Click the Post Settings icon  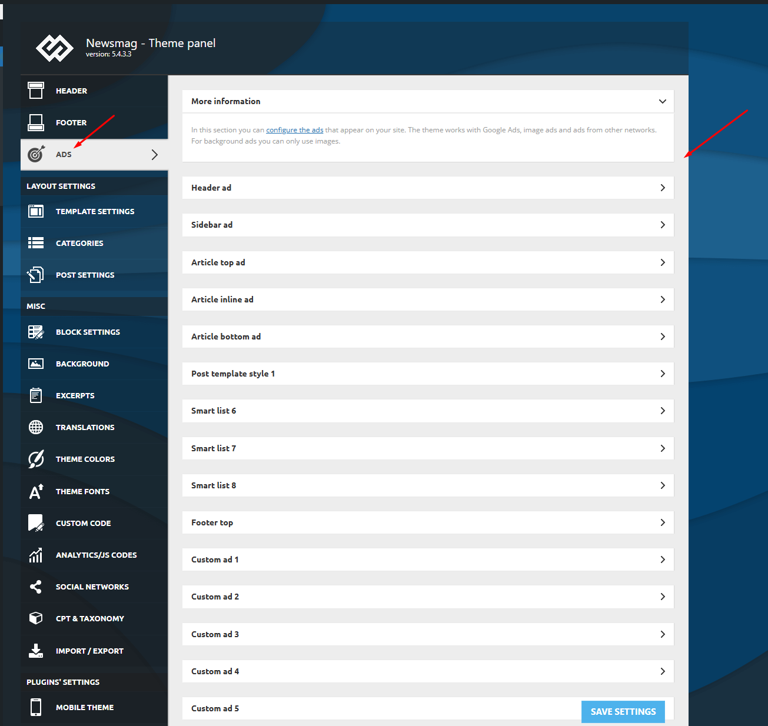click(x=36, y=275)
